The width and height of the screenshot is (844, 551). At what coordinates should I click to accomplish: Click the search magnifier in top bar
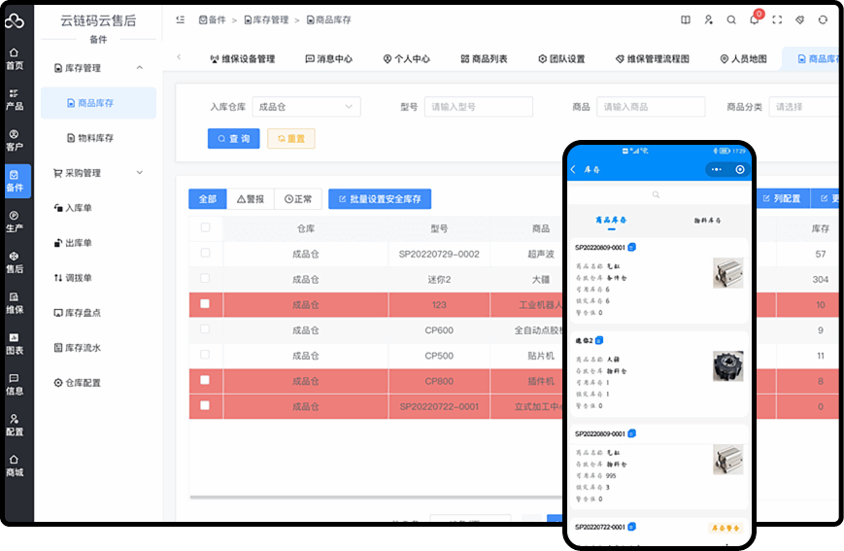click(x=730, y=19)
